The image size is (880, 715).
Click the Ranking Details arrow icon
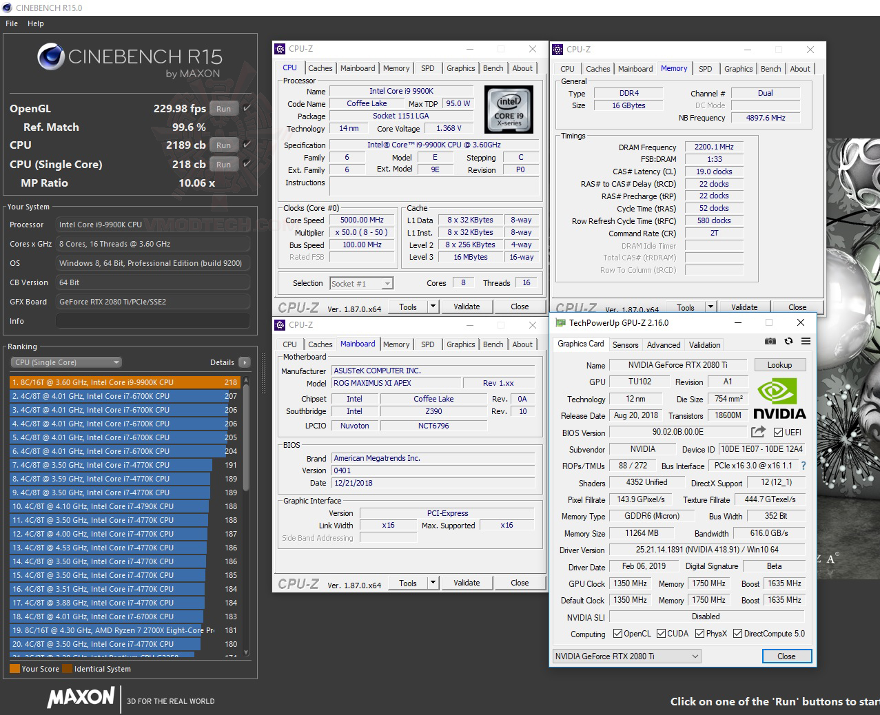pyautogui.click(x=244, y=362)
